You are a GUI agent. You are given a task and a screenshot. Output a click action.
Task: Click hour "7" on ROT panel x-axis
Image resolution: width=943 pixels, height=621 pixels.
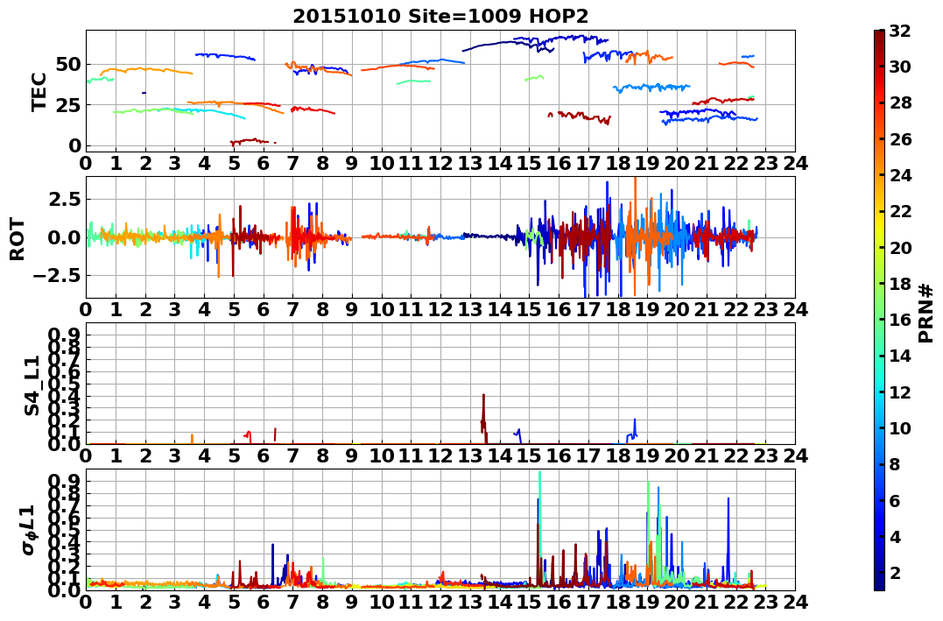tap(293, 310)
